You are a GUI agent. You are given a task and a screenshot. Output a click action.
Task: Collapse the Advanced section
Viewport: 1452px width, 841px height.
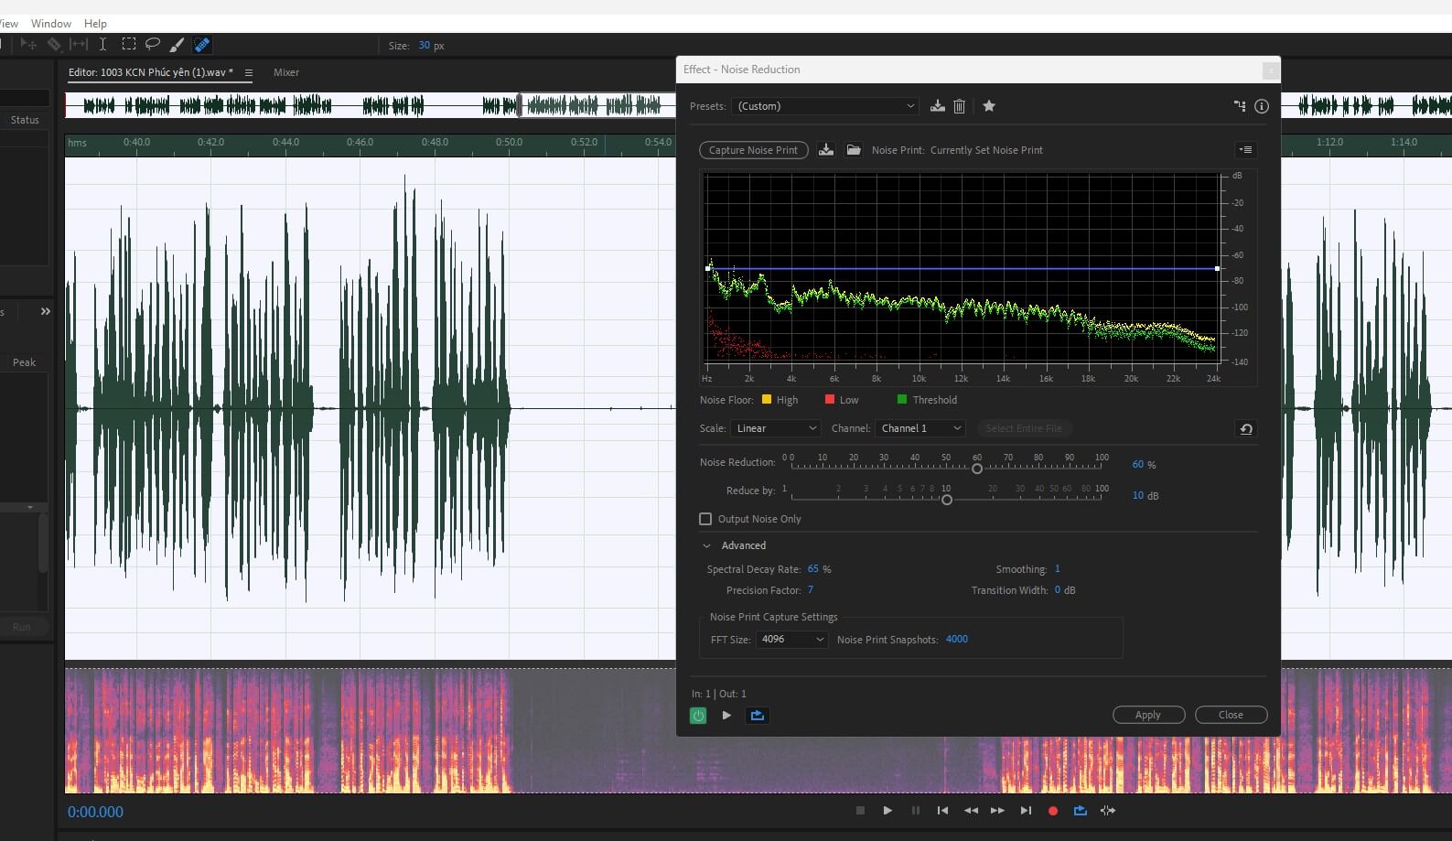[x=706, y=545]
